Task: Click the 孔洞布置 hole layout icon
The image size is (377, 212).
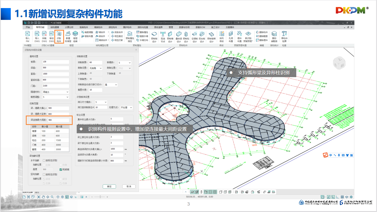Action: pos(231,36)
